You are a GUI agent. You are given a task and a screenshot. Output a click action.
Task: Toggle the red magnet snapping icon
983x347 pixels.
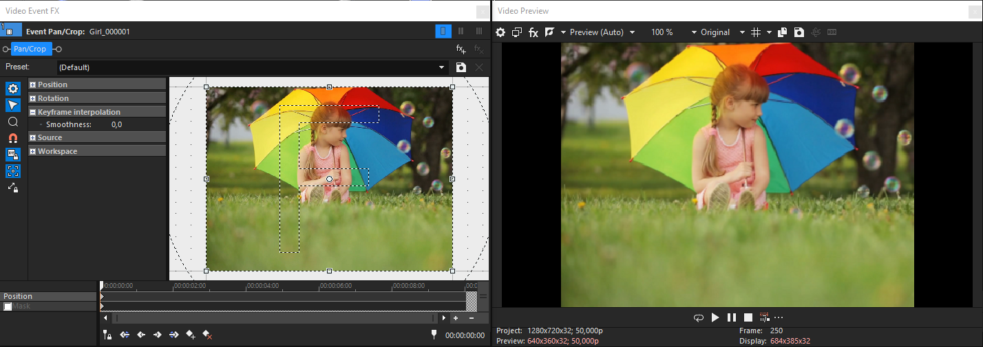click(x=13, y=138)
